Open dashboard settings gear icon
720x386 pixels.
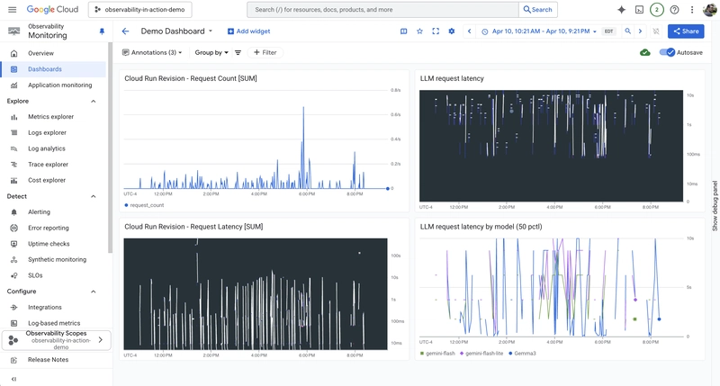[x=452, y=31]
